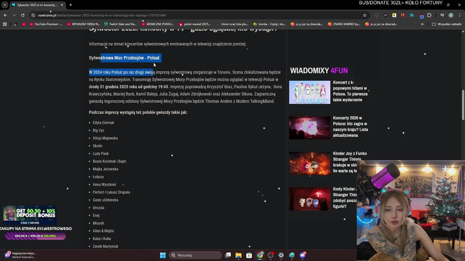Click the page's vertical scrollbar thumb
Screen dimensions: 465x261
[x=463, y=105]
